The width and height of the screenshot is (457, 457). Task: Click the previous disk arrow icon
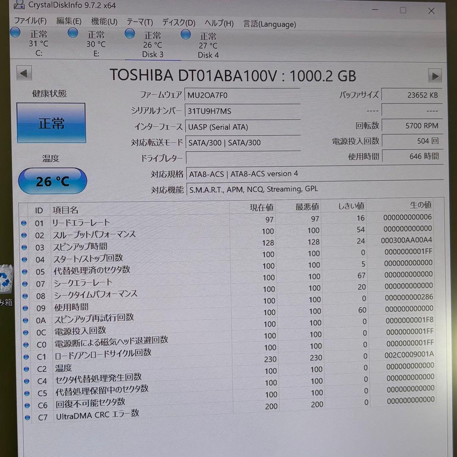pyautogui.click(x=24, y=73)
